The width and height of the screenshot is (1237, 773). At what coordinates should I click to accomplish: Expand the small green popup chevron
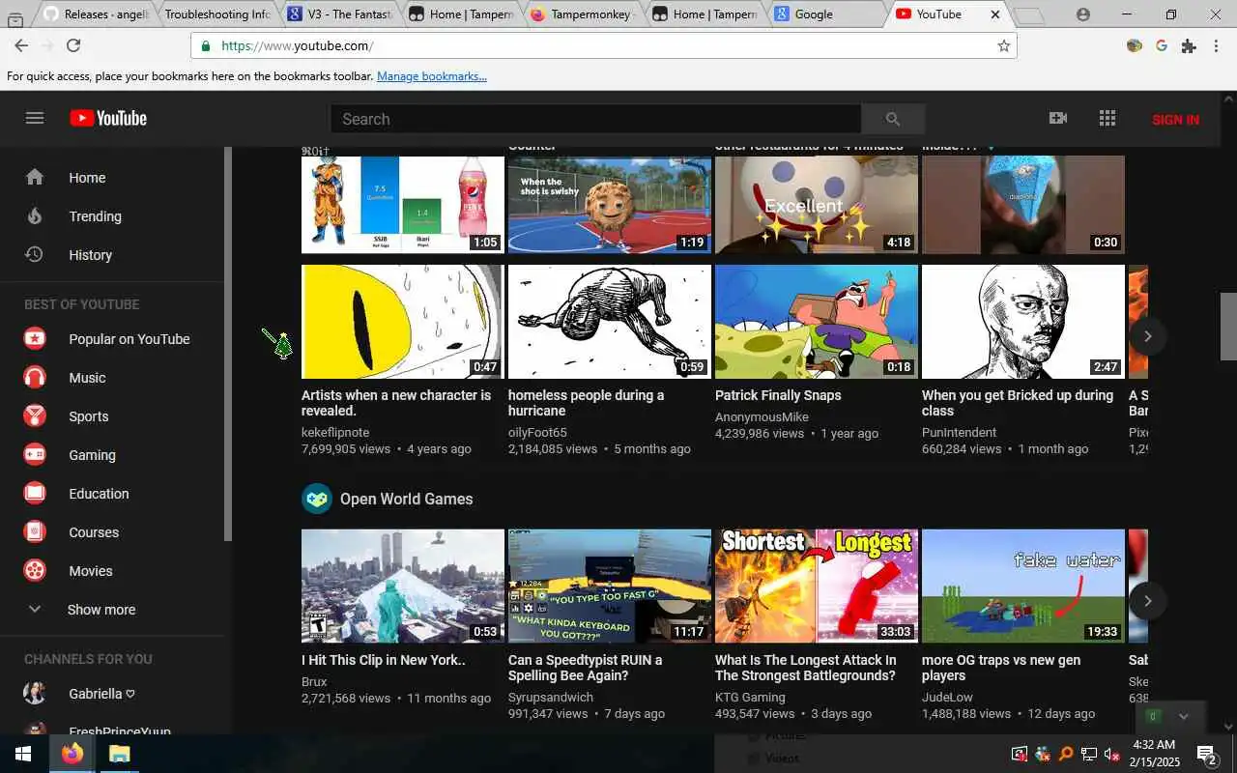coord(1183,716)
